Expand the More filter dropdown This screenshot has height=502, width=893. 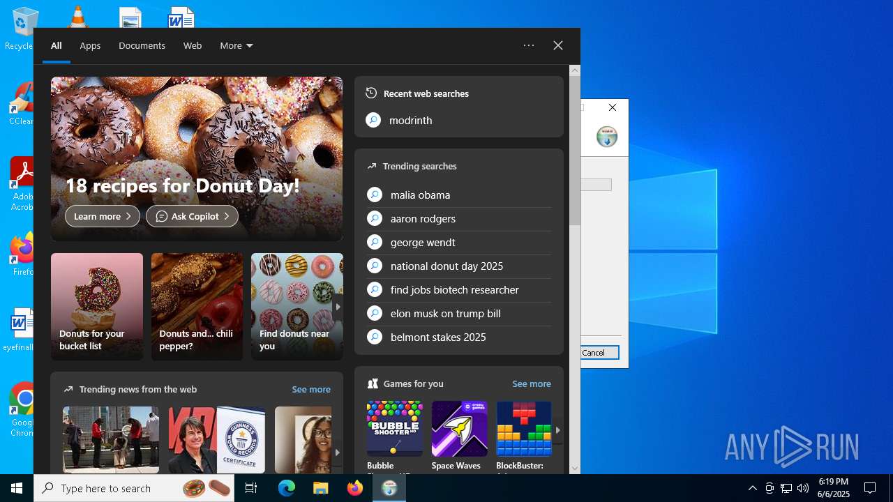pyautogui.click(x=237, y=45)
